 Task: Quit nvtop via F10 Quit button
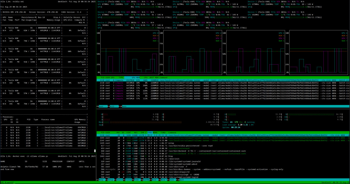pos(124,106)
